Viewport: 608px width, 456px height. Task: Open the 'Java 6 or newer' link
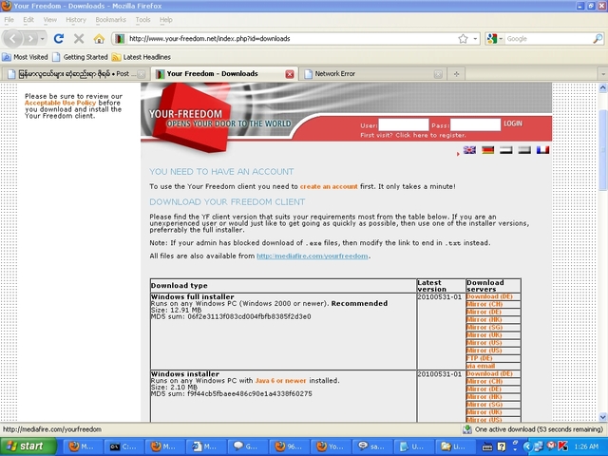click(280, 381)
